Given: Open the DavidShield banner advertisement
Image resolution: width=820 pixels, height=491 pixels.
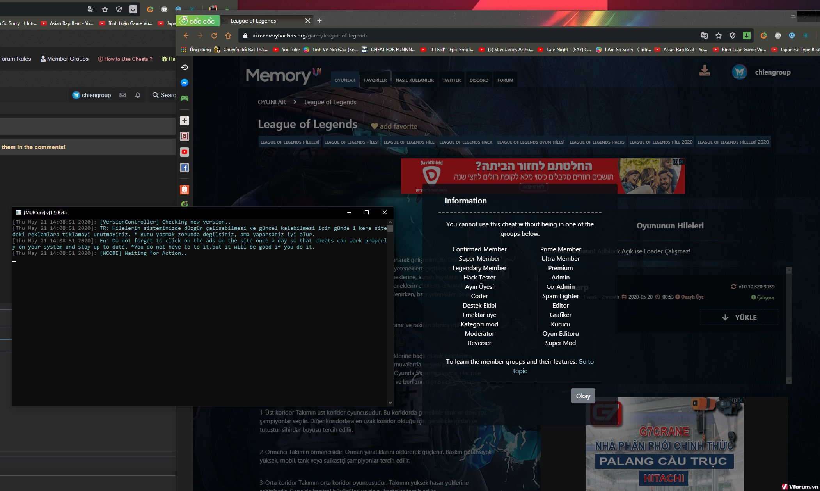Looking at the screenshot, I should [x=543, y=176].
